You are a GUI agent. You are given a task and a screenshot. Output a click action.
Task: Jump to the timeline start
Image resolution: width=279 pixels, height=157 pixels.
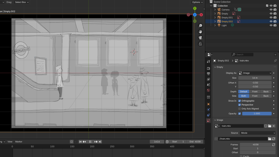coord(80,142)
